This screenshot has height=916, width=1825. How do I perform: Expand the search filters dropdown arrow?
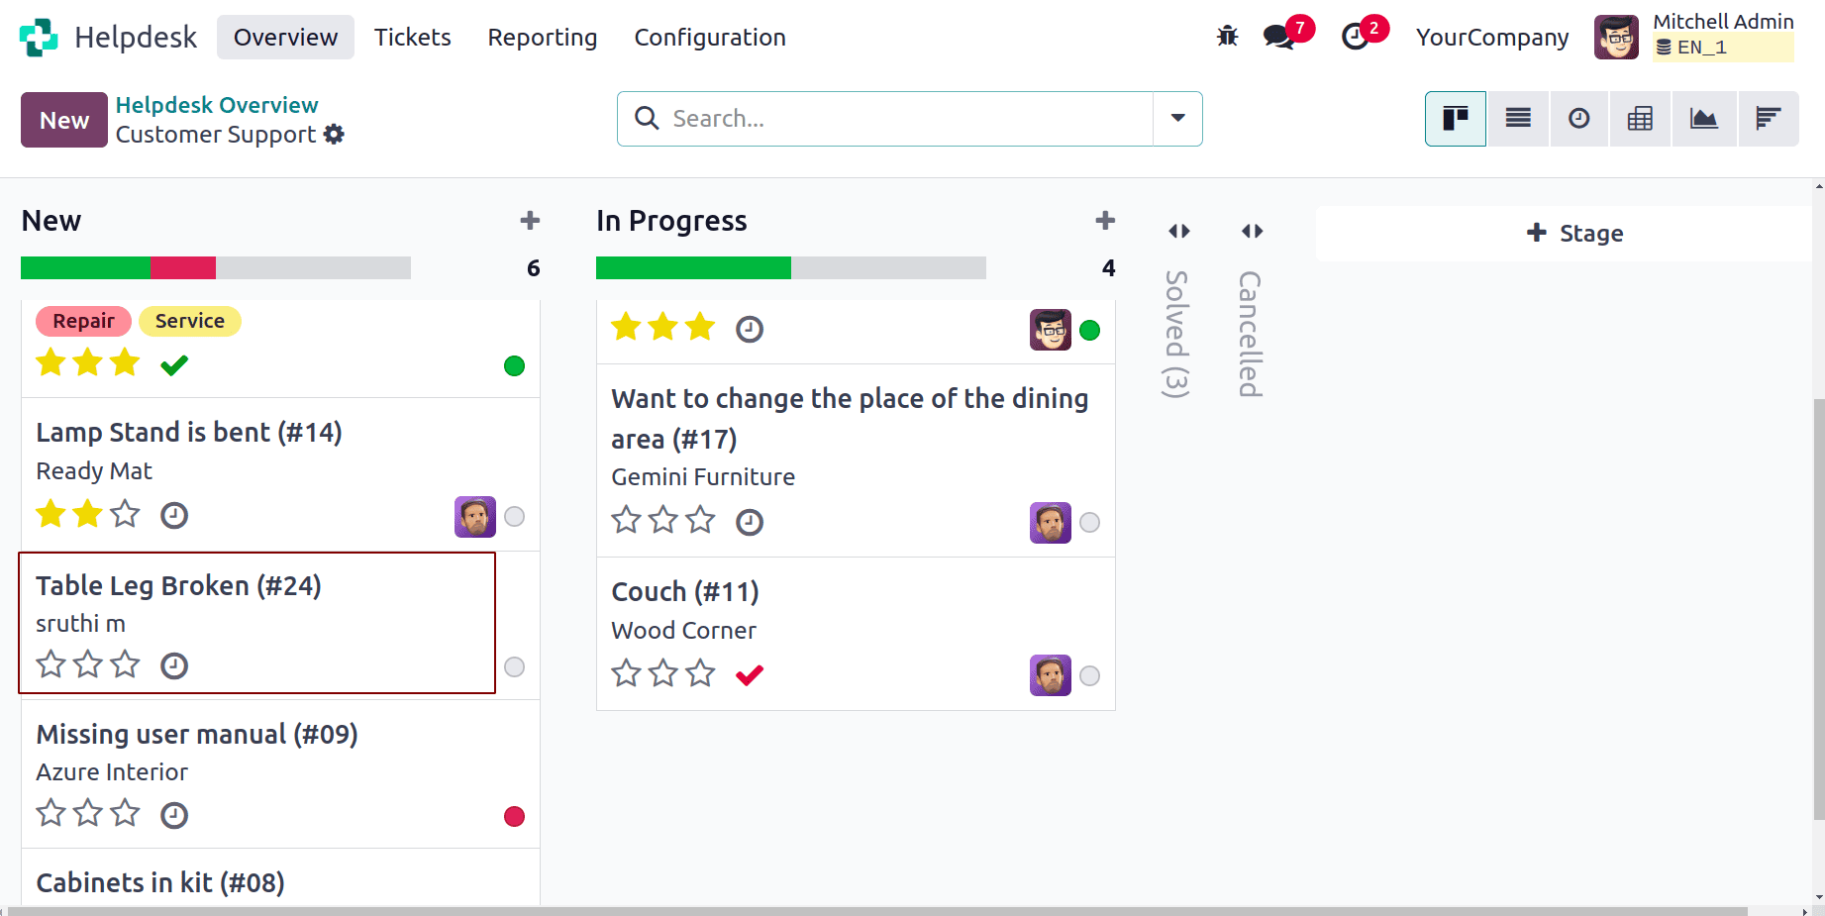pos(1177,118)
